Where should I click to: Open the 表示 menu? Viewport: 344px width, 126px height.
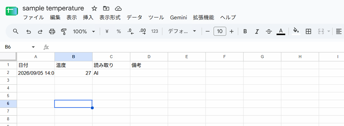point(72,17)
